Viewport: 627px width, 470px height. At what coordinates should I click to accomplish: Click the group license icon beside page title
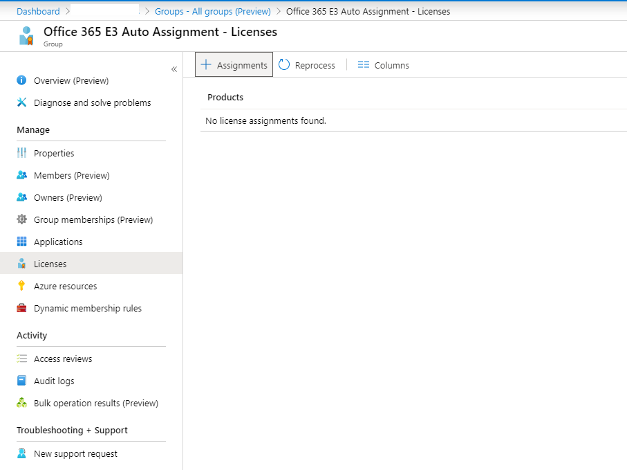(x=26, y=35)
